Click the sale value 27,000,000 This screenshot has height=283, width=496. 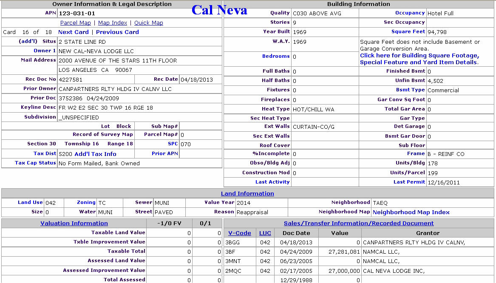[344, 271]
